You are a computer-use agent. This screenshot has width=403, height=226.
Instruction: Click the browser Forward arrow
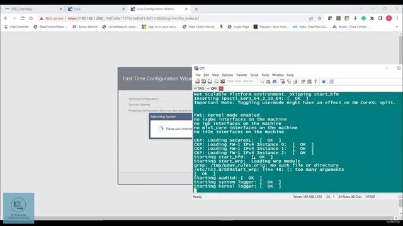14,18
